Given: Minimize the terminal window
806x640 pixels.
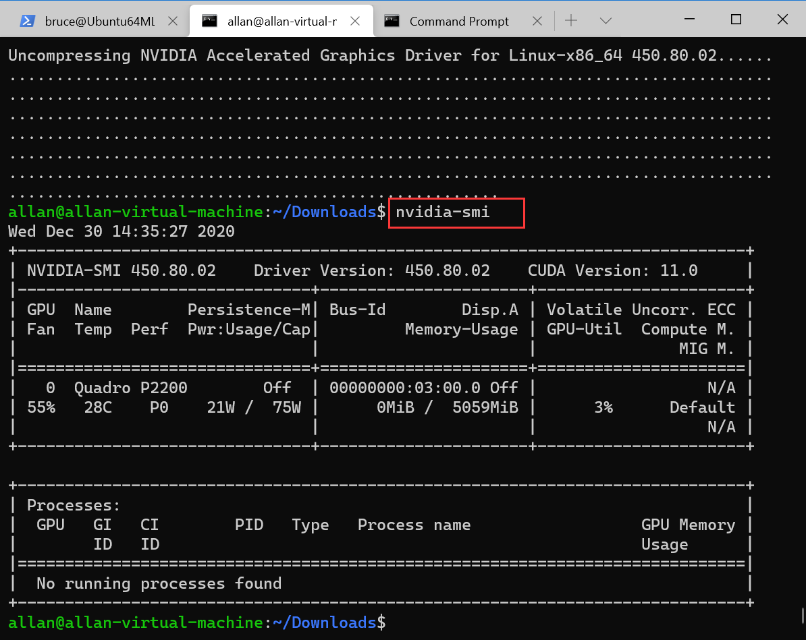Looking at the screenshot, I should [x=690, y=19].
